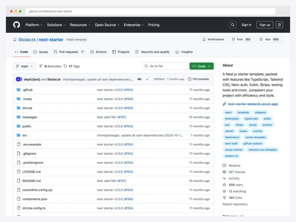Open the main branch selector dropdown
296x222 pixels.
pyautogui.click(x=25, y=66)
